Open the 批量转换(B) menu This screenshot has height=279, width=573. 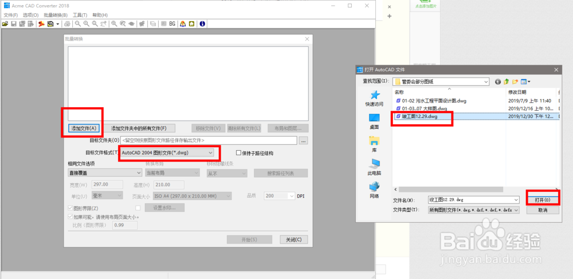coord(56,15)
